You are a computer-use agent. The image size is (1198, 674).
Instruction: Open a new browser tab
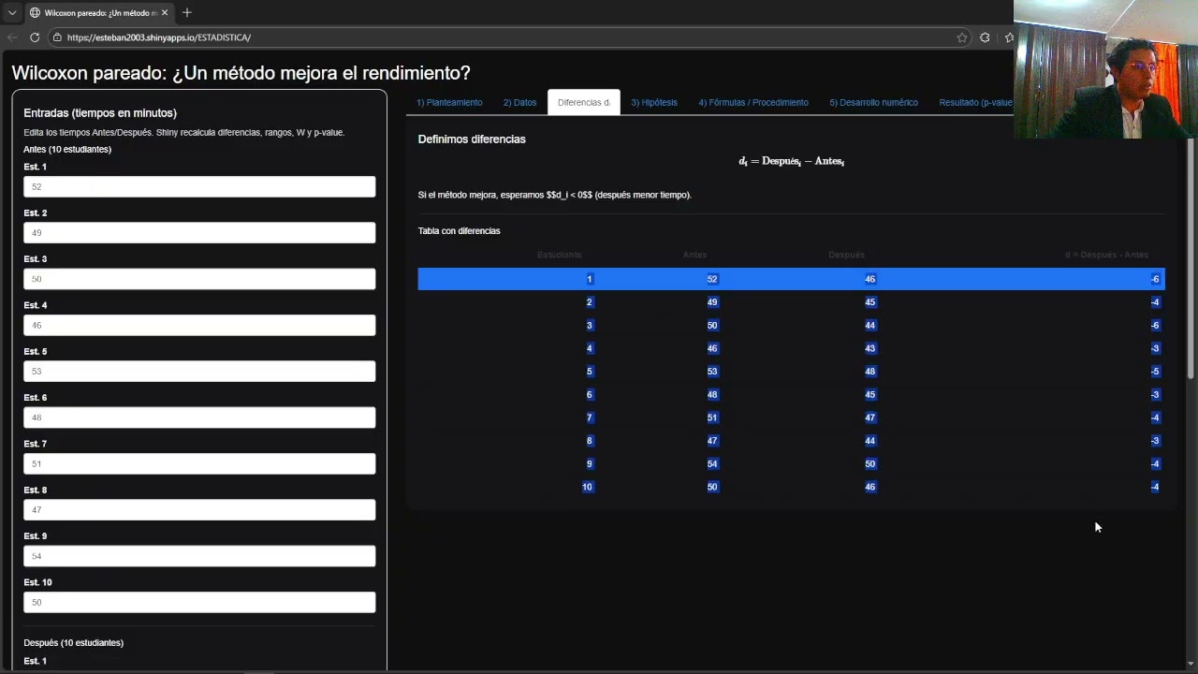[187, 13]
